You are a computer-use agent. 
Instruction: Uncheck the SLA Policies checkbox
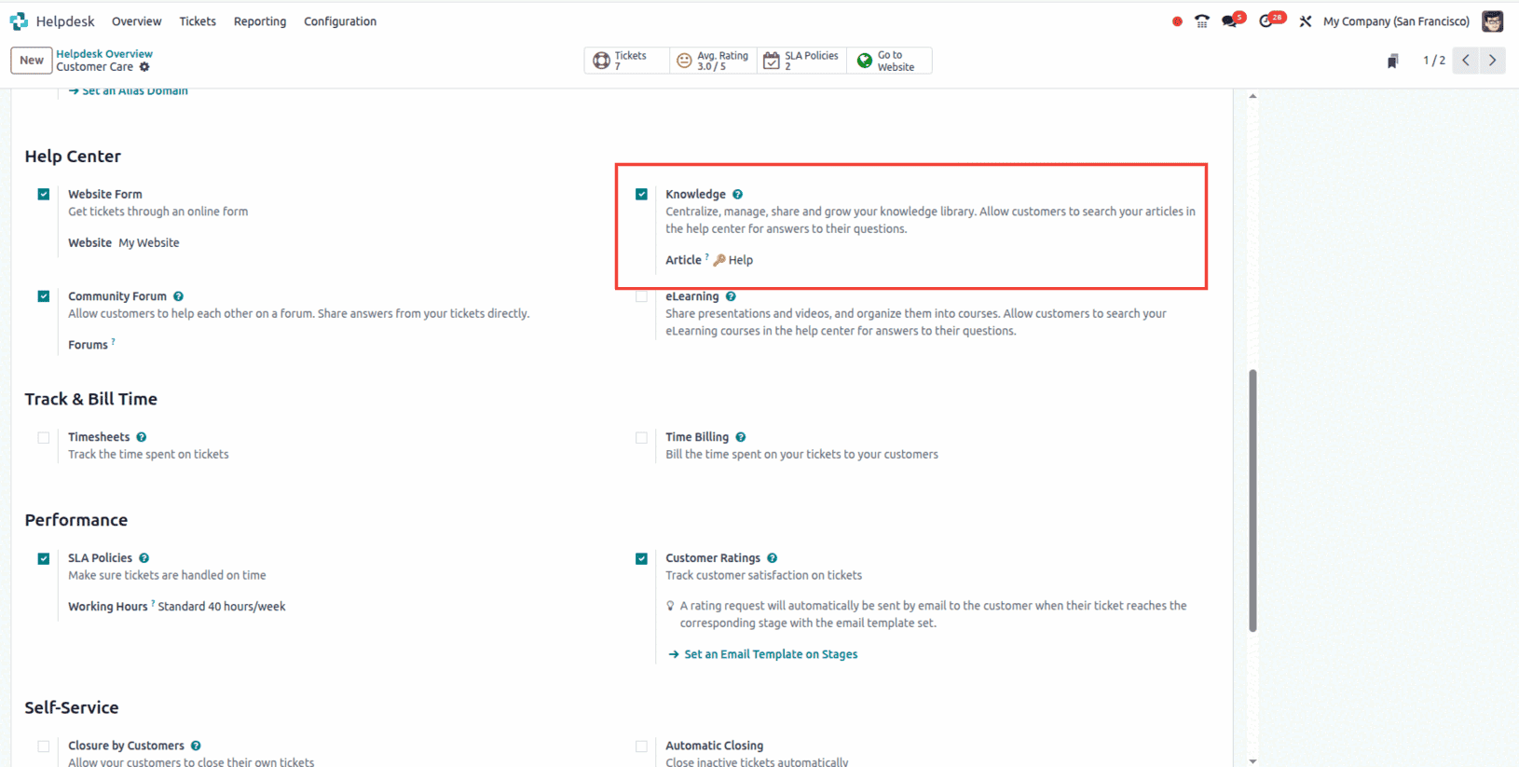[44, 558]
